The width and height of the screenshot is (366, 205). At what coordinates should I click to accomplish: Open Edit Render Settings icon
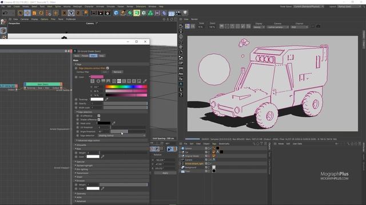click(108, 13)
